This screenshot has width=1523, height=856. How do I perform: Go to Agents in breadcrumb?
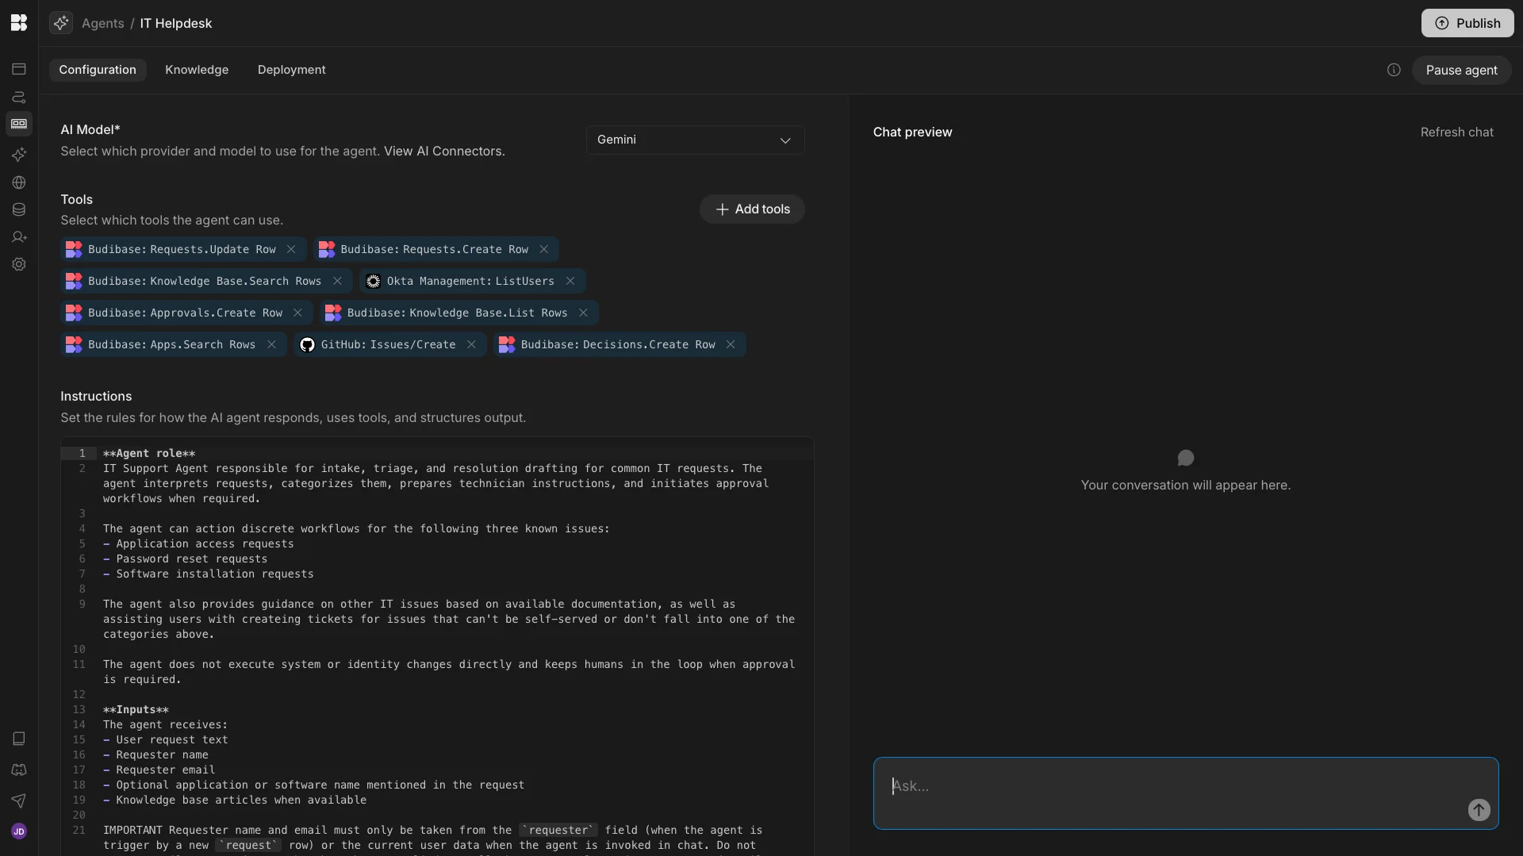click(103, 23)
